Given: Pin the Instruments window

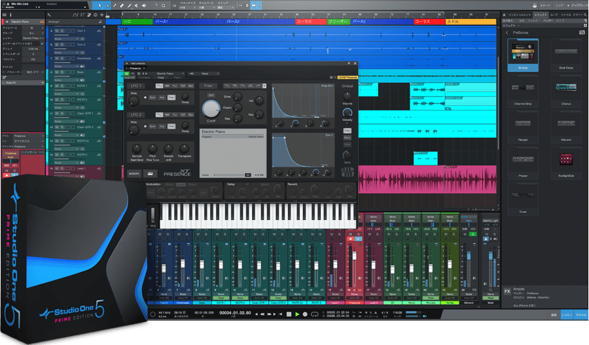Looking at the screenshot, I should 349,63.
